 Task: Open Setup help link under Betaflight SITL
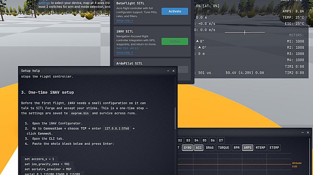(124, 21)
